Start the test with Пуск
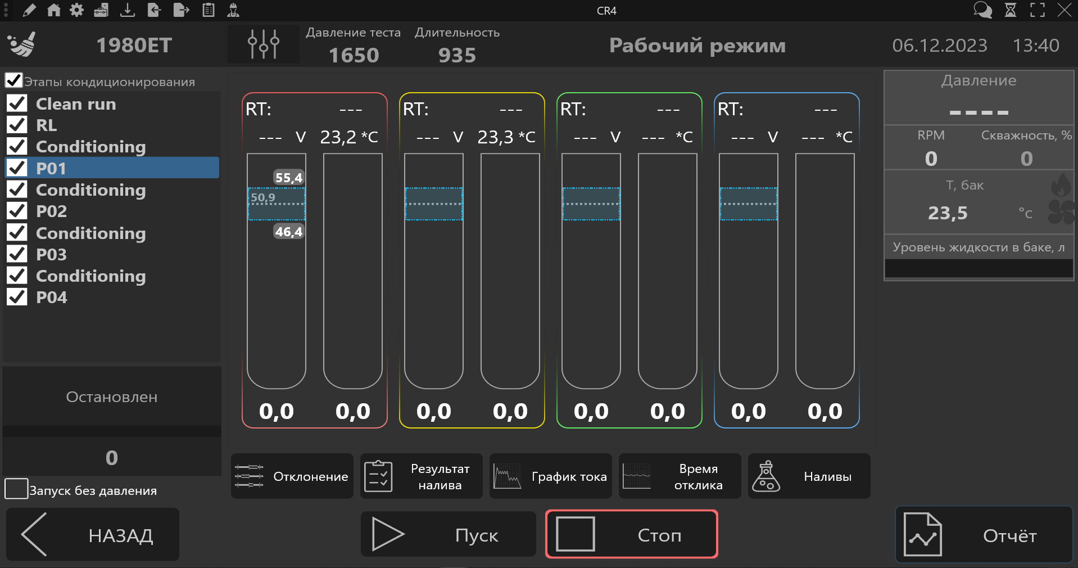The image size is (1078, 568). click(x=449, y=534)
